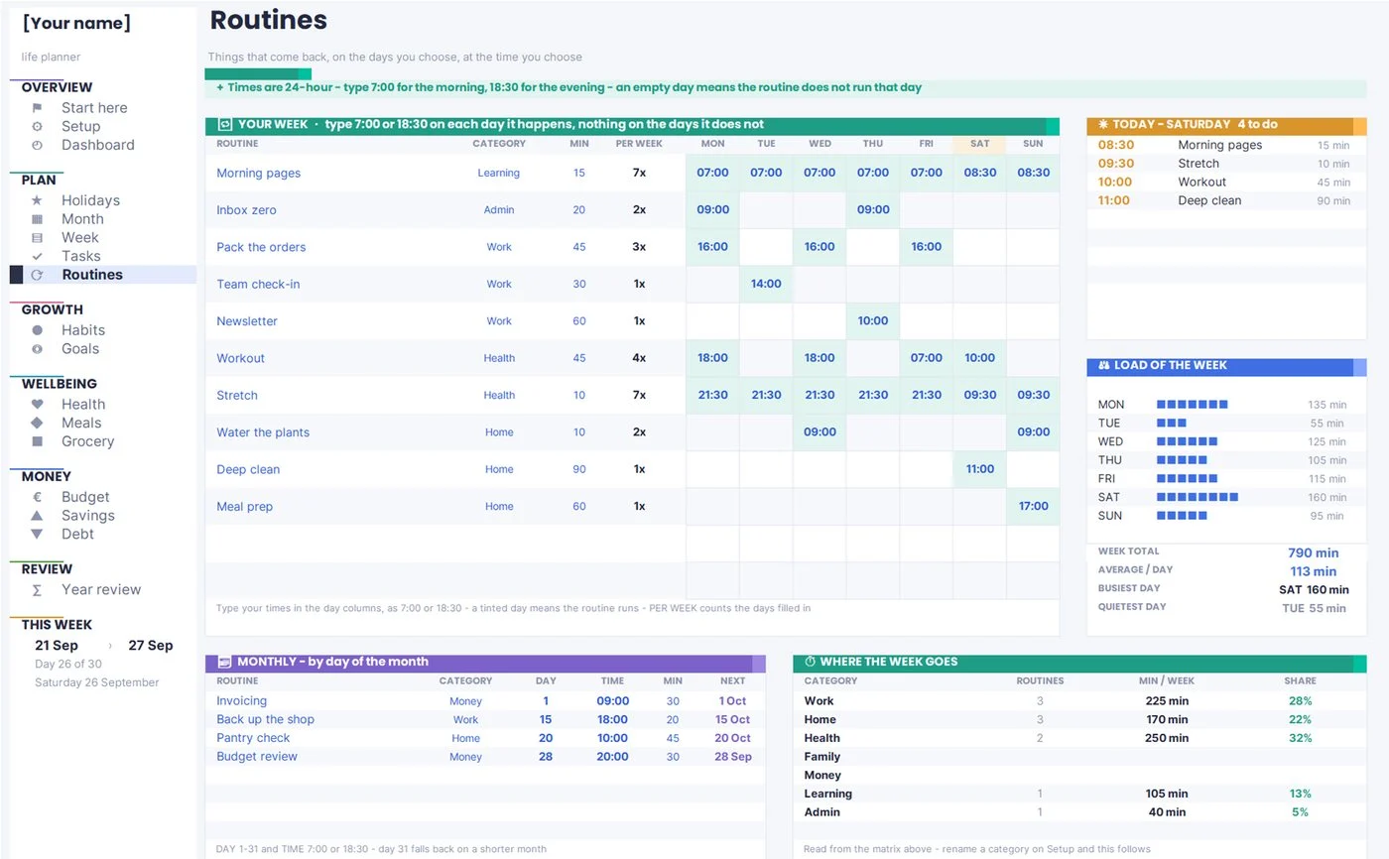This screenshot has height=859, width=1389.
Task: Click the PER WEEK column header
Action: pyautogui.click(x=639, y=144)
